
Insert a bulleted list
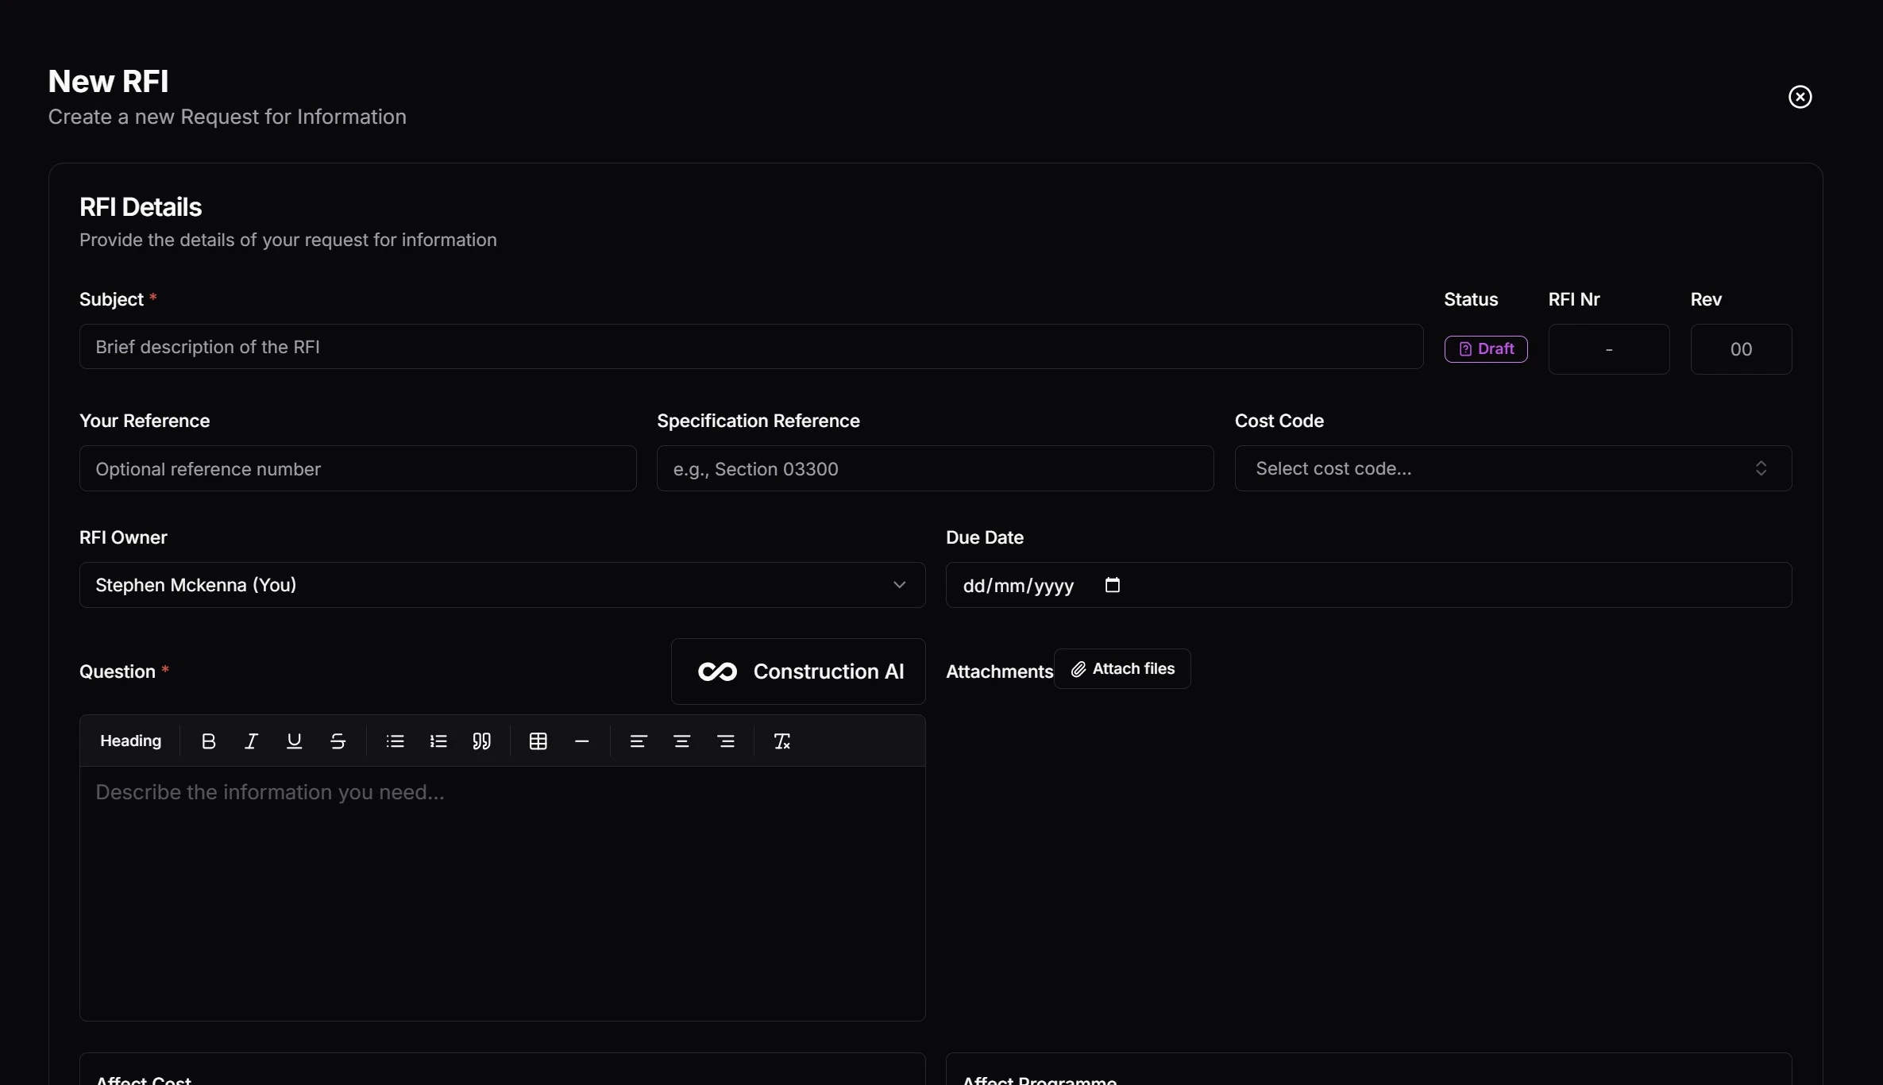click(395, 741)
